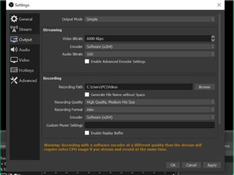Decrease Video Bitrate with down arrow
234x175 pixels.
[213, 40]
